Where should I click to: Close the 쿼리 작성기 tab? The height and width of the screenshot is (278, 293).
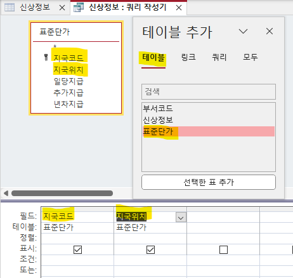pos(179,8)
